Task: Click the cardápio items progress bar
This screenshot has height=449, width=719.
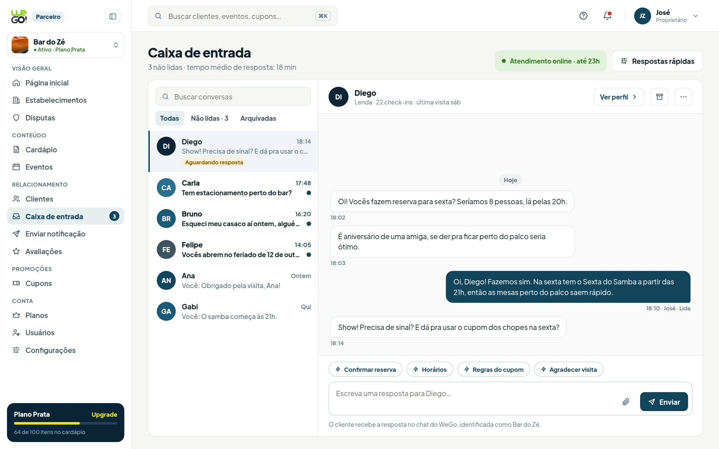Action: [66, 423]
